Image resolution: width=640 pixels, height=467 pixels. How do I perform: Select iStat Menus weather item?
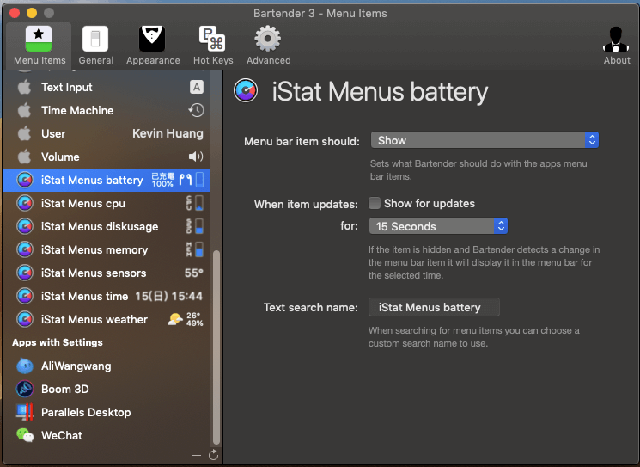coord(107,320)
